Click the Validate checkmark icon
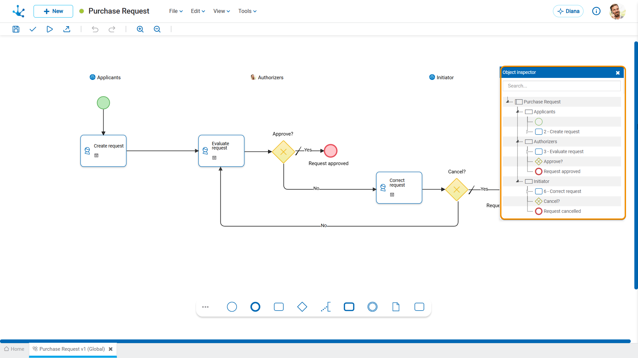 [33, 29]
